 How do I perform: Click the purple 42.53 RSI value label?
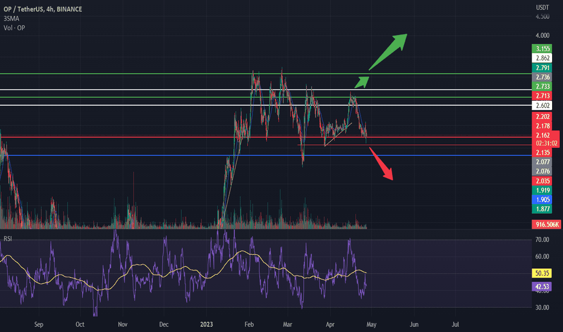click(542, 286)
